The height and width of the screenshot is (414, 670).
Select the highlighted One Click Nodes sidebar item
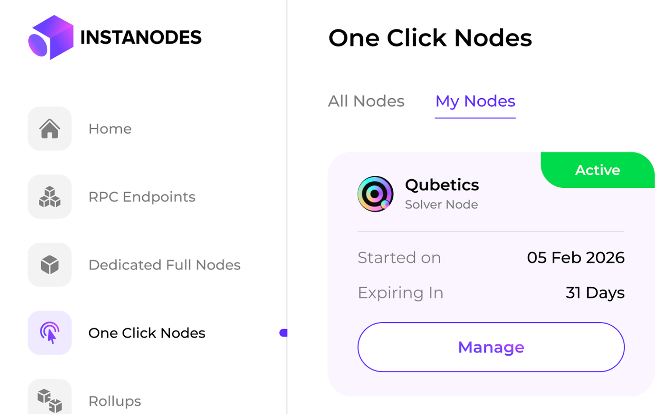click(147, 333)
